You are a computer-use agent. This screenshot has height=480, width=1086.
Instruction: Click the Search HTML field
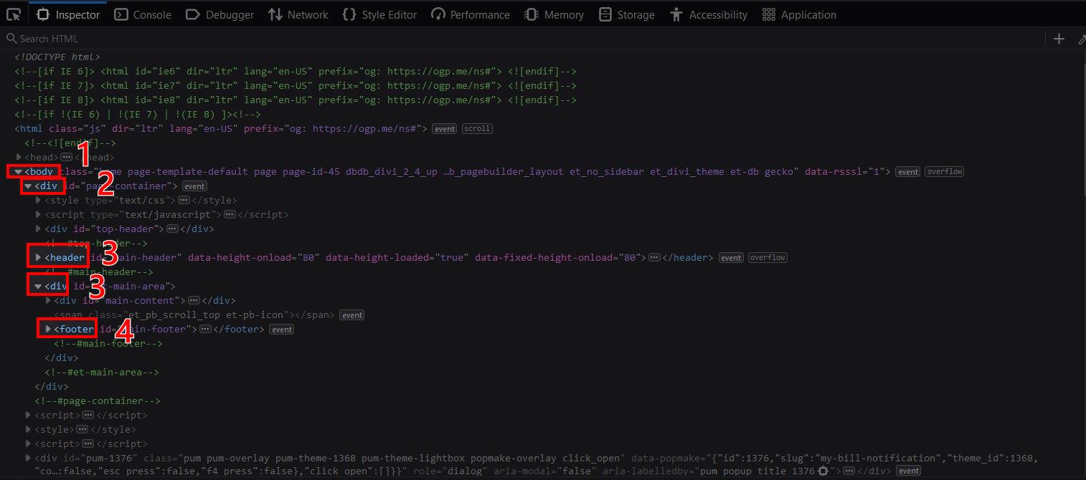coord(524,39)
